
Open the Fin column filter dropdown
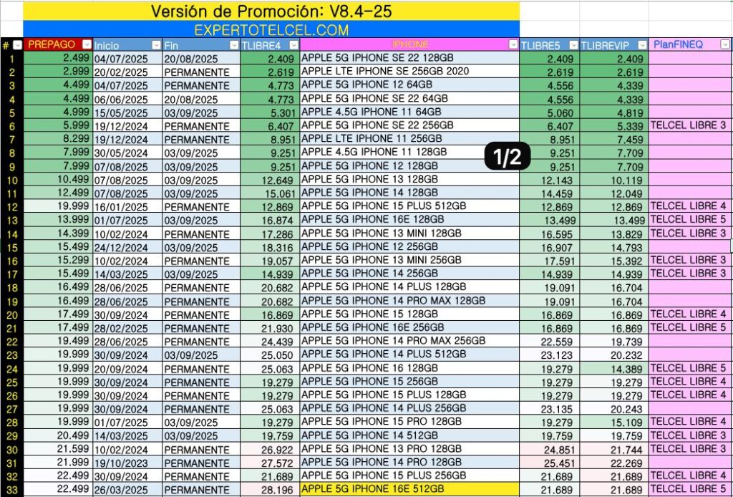[234, 45]
